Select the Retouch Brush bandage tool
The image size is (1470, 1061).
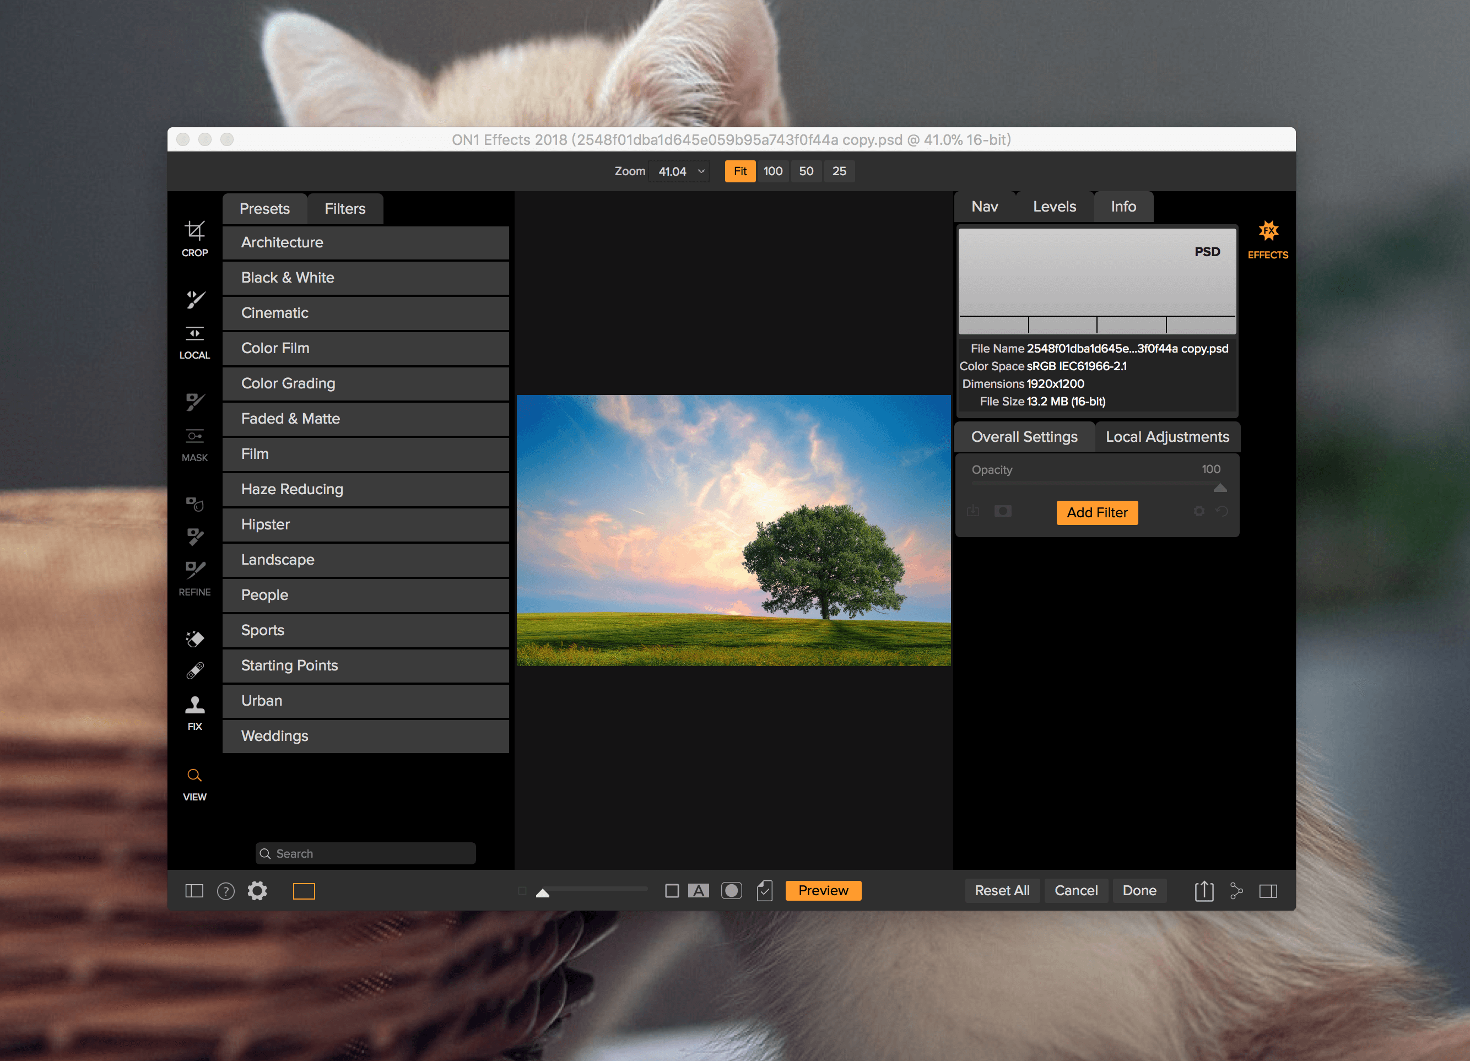(x=195, y=671)
